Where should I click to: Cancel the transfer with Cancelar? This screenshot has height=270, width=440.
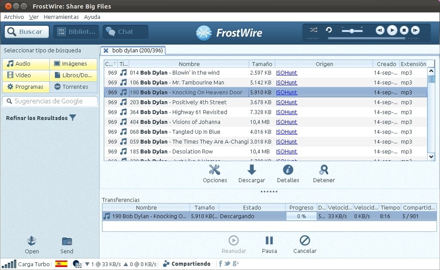click(x=305, y=240)
